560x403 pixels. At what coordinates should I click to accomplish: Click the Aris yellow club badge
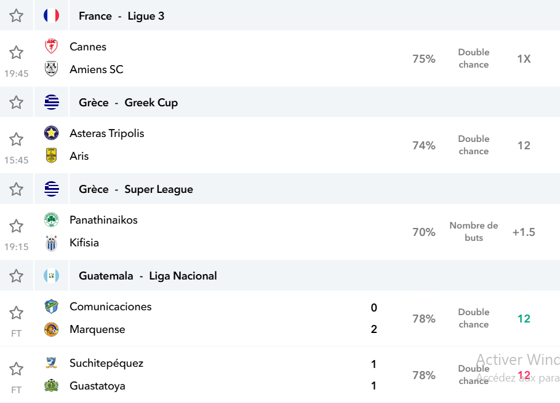click(52, 155)
